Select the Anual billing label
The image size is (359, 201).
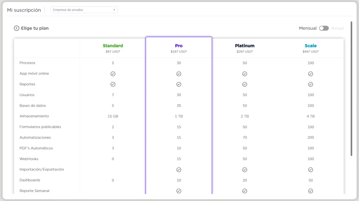coord(337,28)
